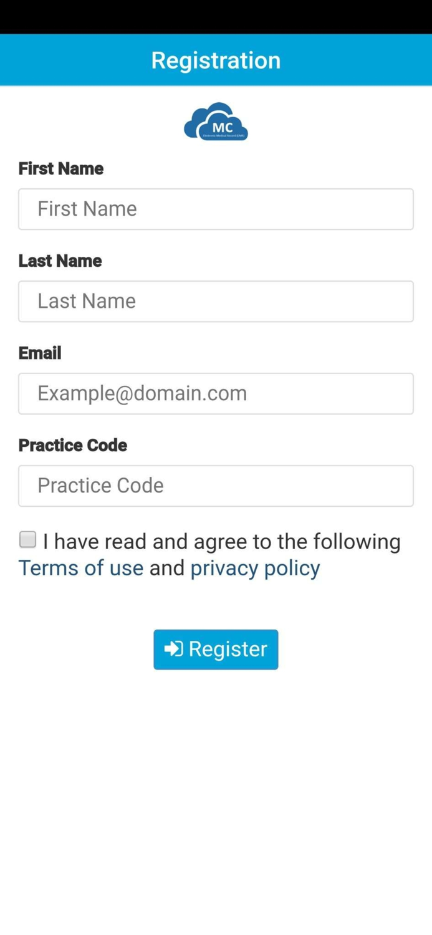Activate the Practice Code input field
The width and height of the screenshot is (432, 935).
[x=216, y=486]
